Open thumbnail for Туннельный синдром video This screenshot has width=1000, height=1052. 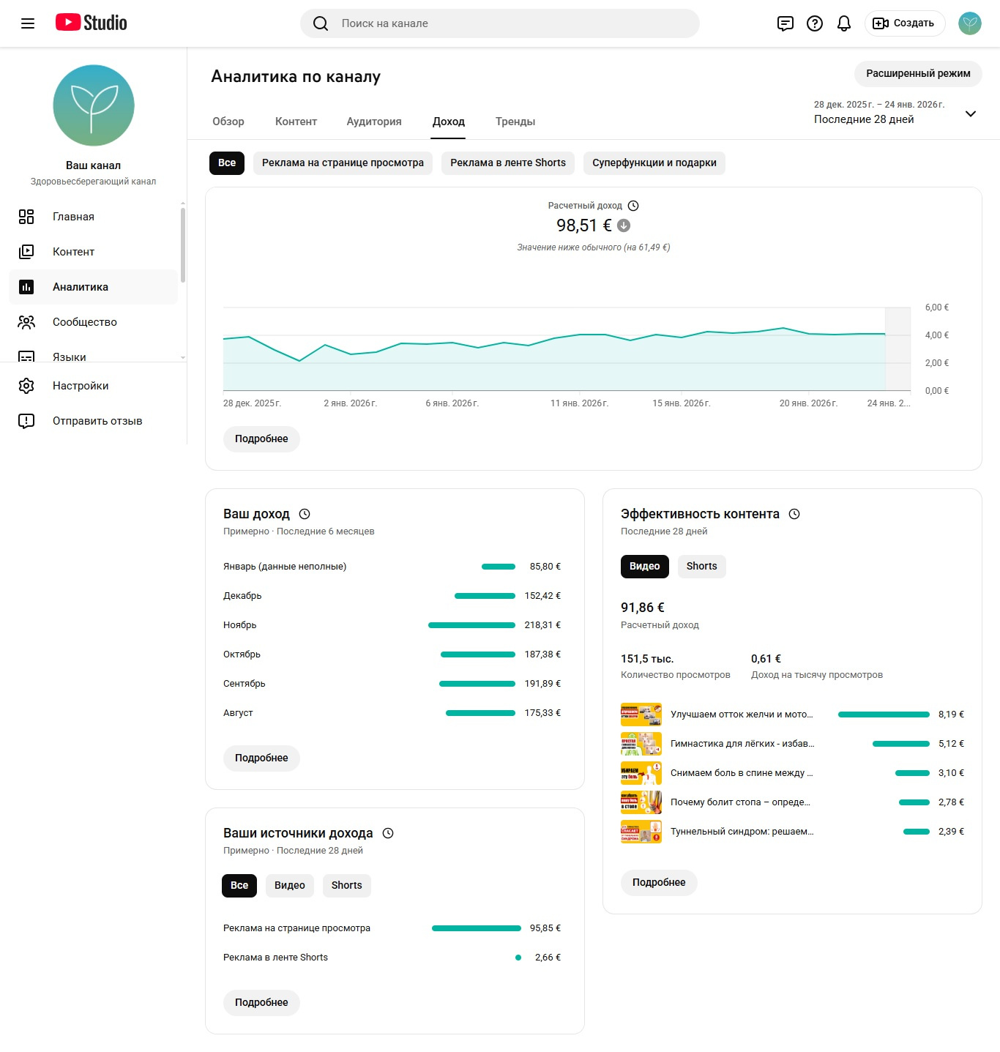641,832
